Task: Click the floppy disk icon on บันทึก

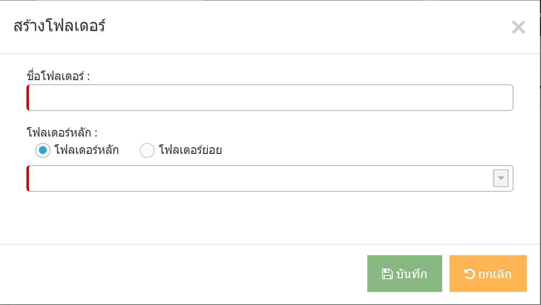Action: click(387, 274)
